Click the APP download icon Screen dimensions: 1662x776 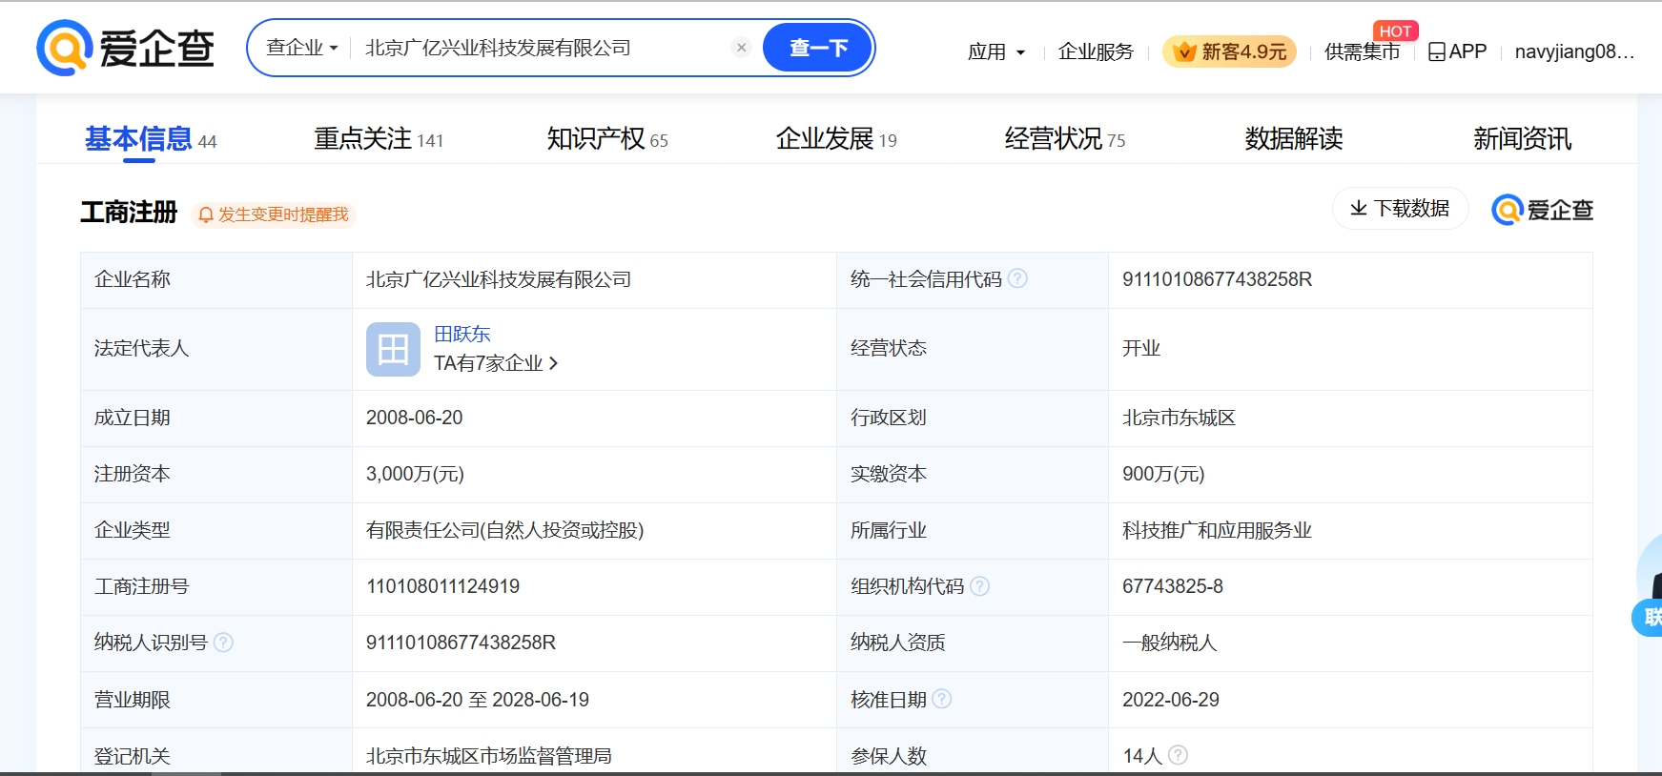coord(1458,51)
